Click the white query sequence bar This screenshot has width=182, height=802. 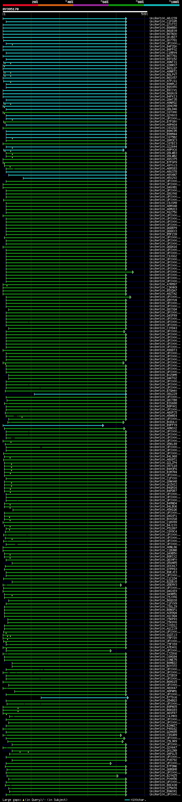[75, 12]
